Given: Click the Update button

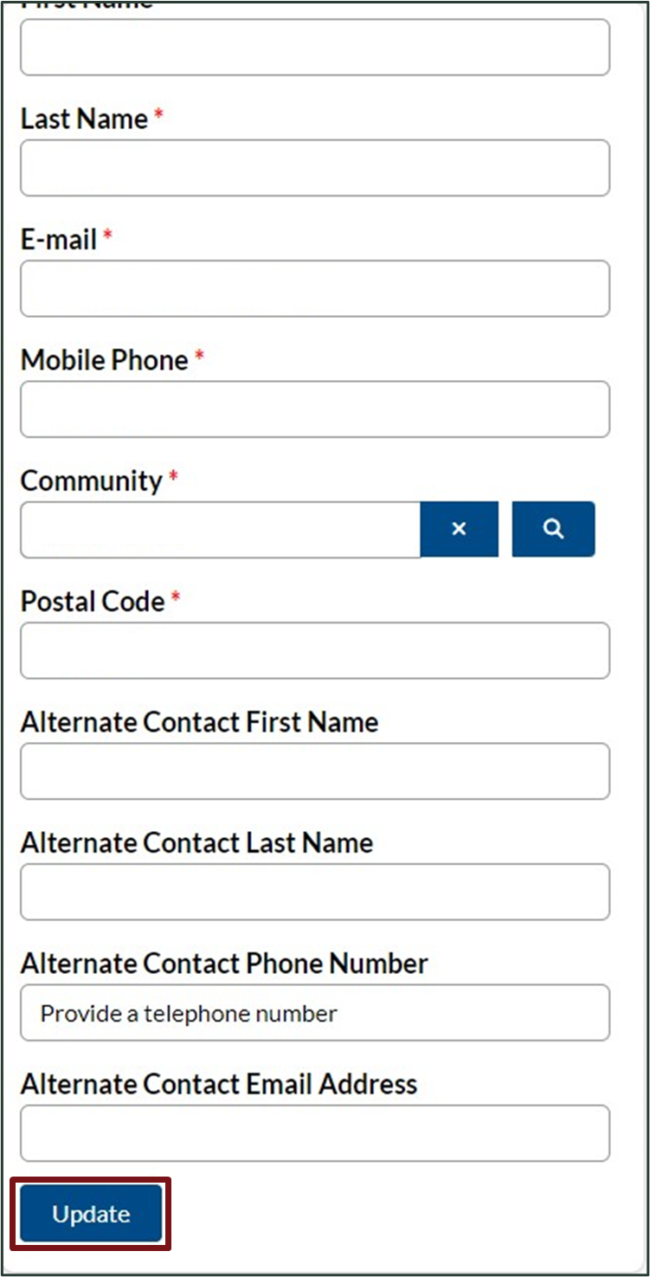Looking at the screenshot, I should pos(91,1214).
